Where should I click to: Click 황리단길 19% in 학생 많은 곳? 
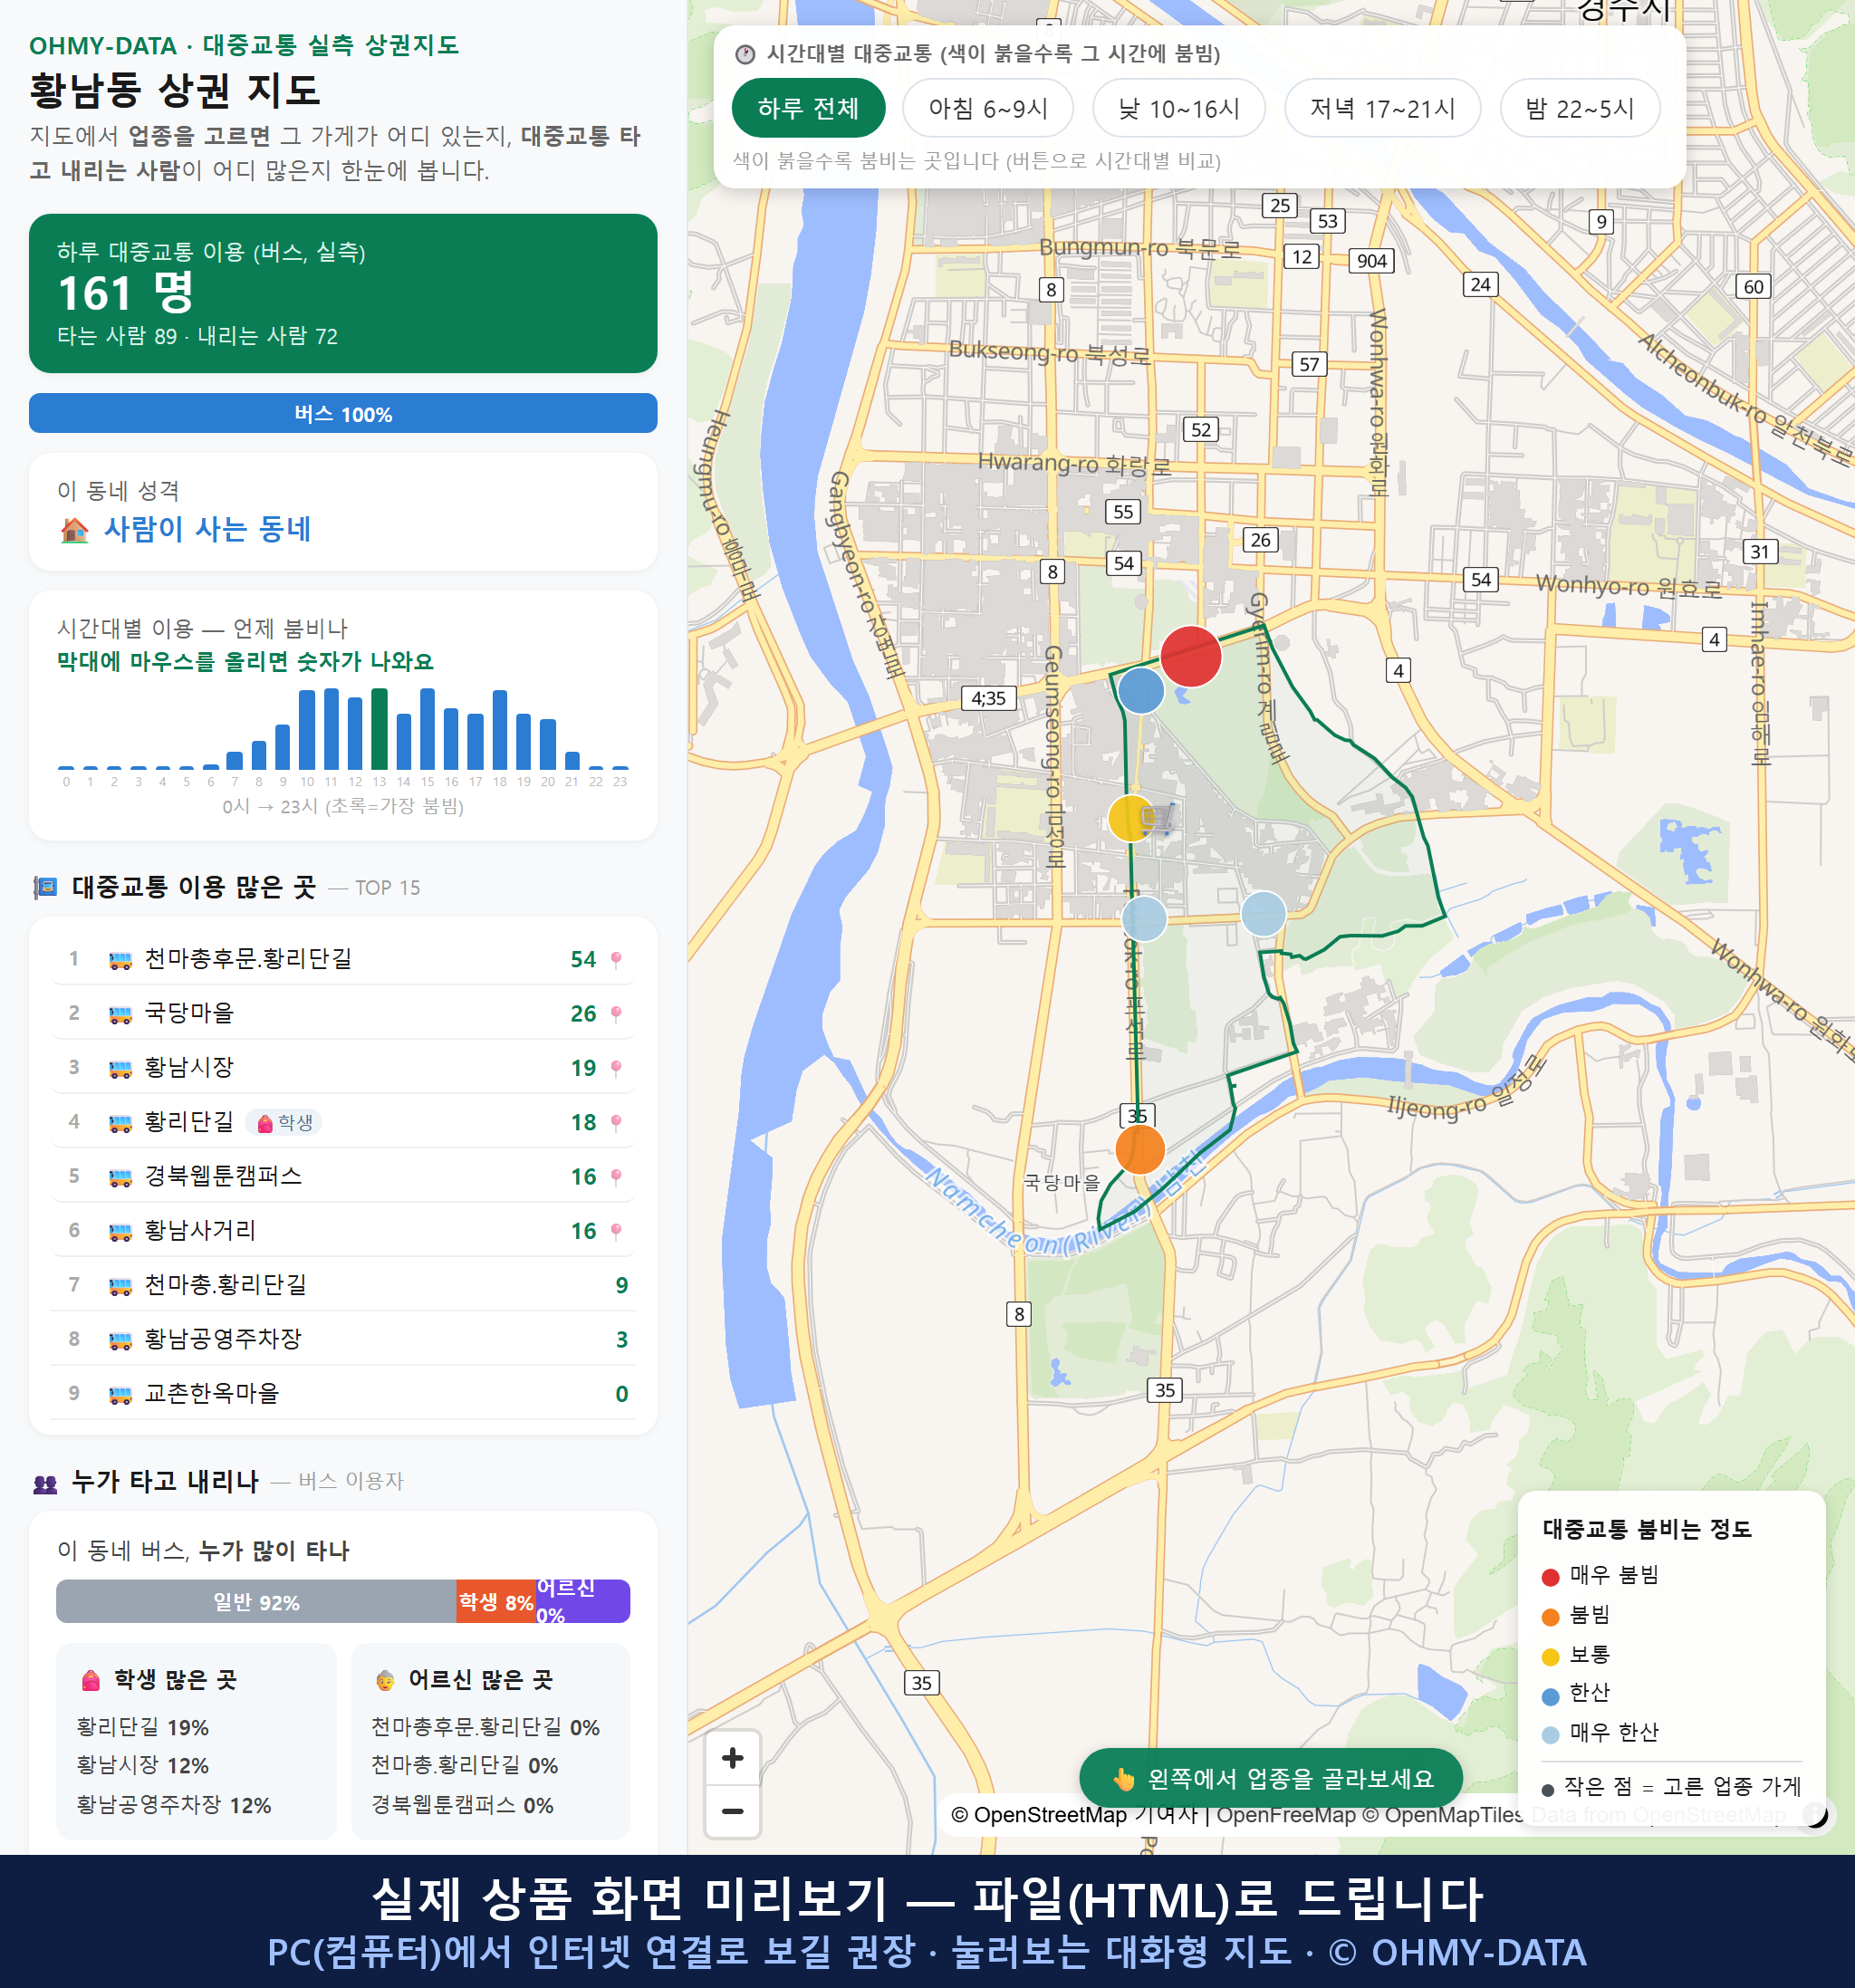coord(143,1727)
